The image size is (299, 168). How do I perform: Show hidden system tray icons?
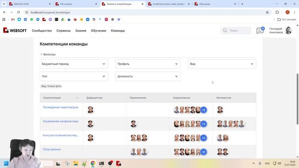pos(253,163)
